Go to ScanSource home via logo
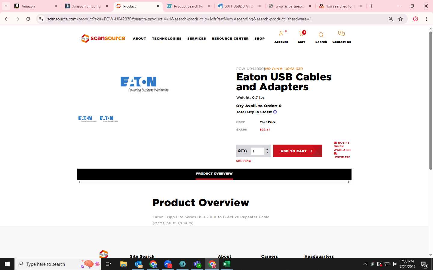Viewport: 433px width, 270px height. (103, 38)
